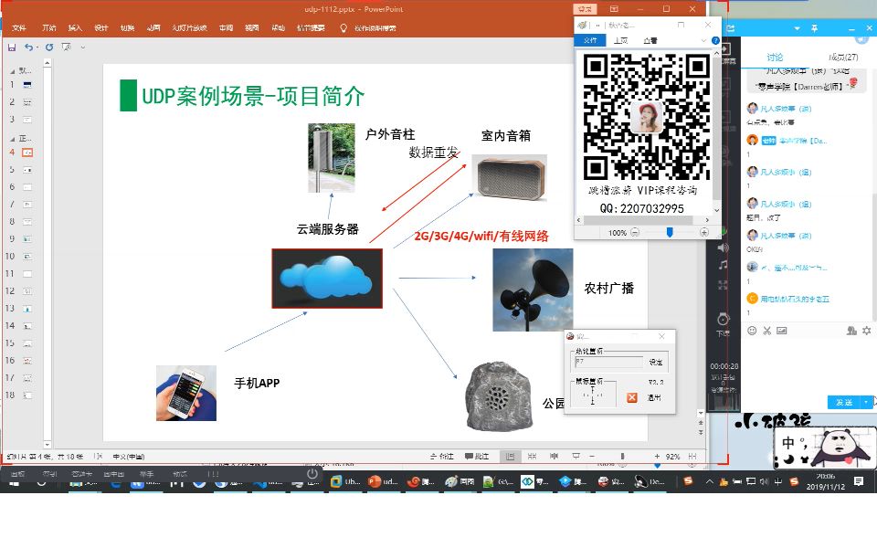Open the emoji picker in the chat panel
This screenshot has width=877, height=548.
pos(751,330)
